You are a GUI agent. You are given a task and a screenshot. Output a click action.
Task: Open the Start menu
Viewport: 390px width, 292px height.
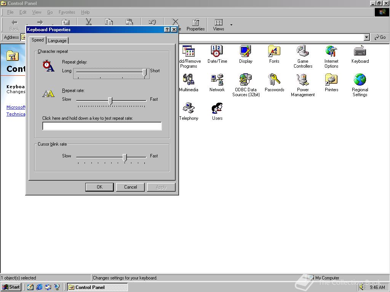click(x=11, y=287)
